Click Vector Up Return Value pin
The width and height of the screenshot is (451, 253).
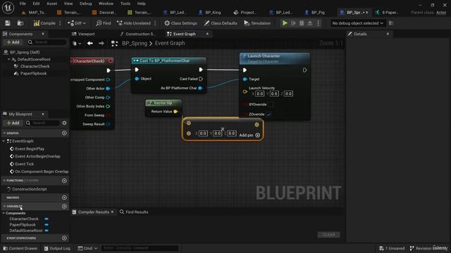coord(175,112)
